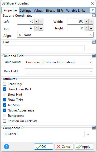Switch to the Settings tab

click(26, 11)
